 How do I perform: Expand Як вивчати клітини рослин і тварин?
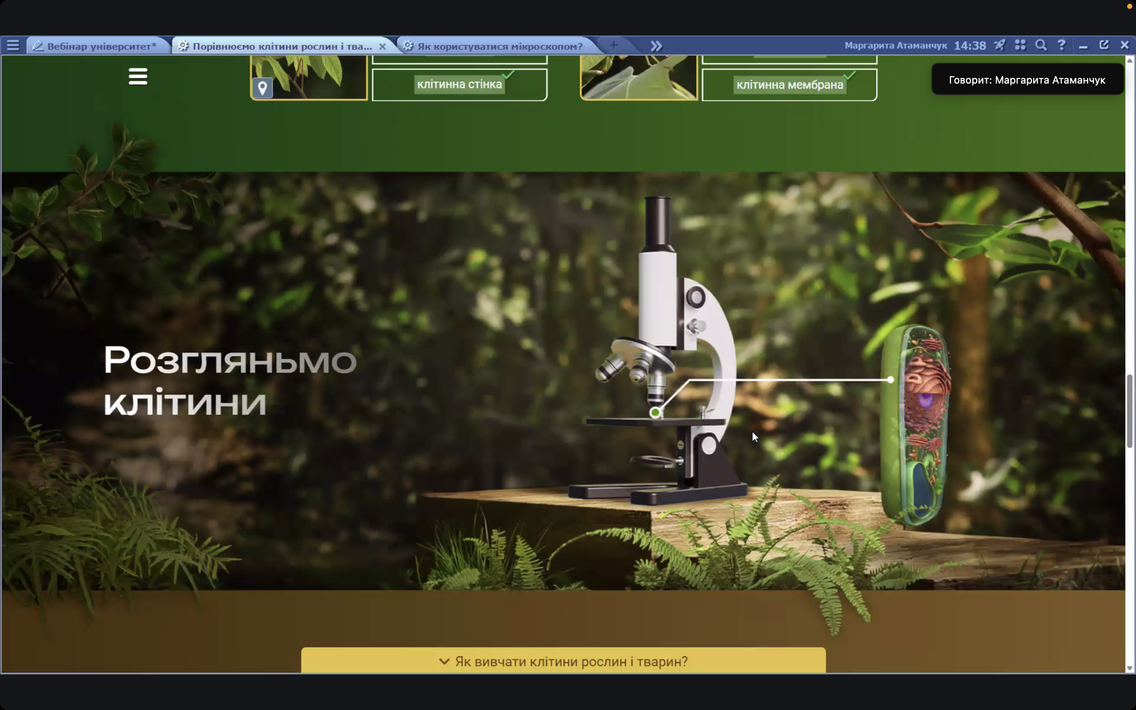563,661
